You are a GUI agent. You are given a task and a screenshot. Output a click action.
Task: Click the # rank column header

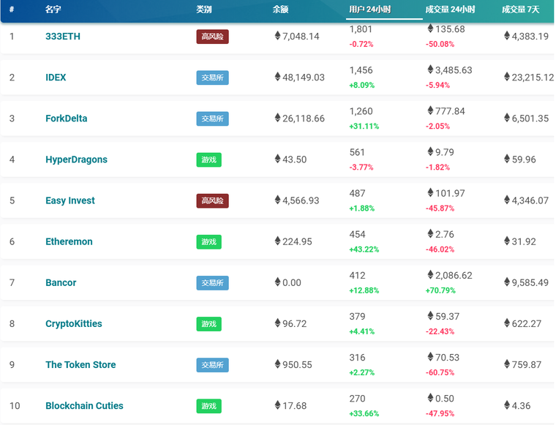(12, 10)
